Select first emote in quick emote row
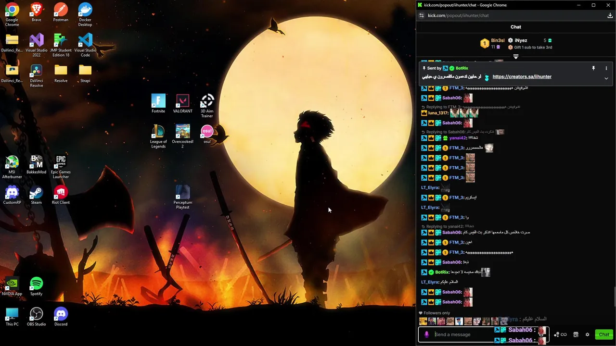616x346 pixels. tap(423, 321)
